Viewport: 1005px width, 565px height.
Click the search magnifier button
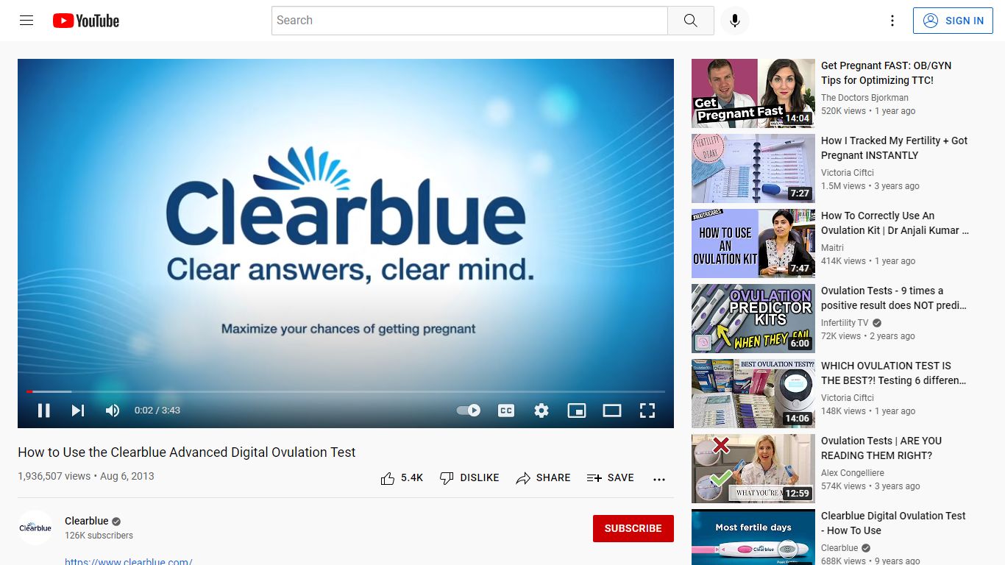[x=690, y=21]
